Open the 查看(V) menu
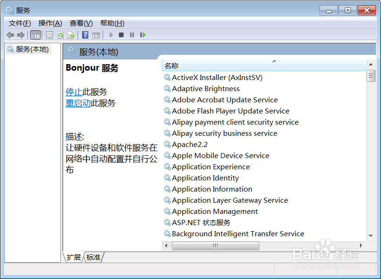The image size is (381, 279). [x=81, y=23]
